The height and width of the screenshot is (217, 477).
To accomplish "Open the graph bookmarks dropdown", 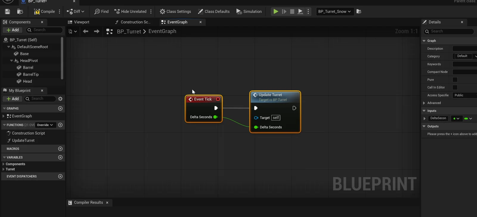I will point(72,31).
